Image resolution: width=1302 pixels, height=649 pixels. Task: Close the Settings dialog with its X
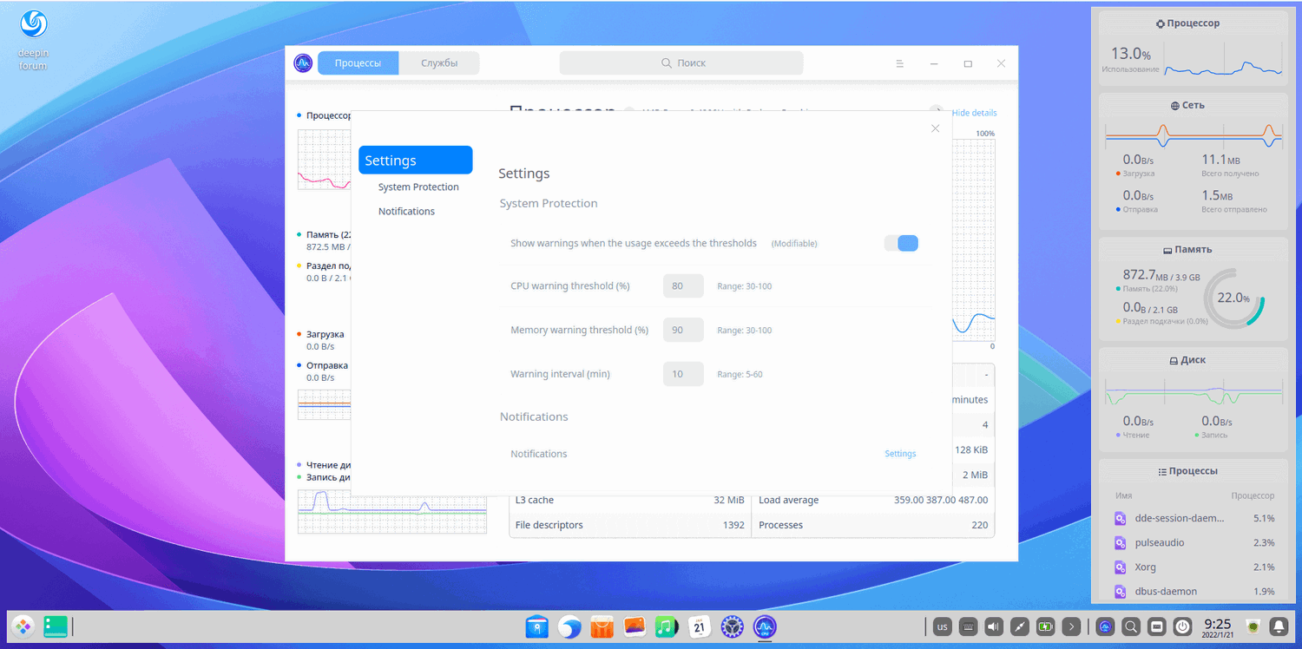tap(935, 128)
